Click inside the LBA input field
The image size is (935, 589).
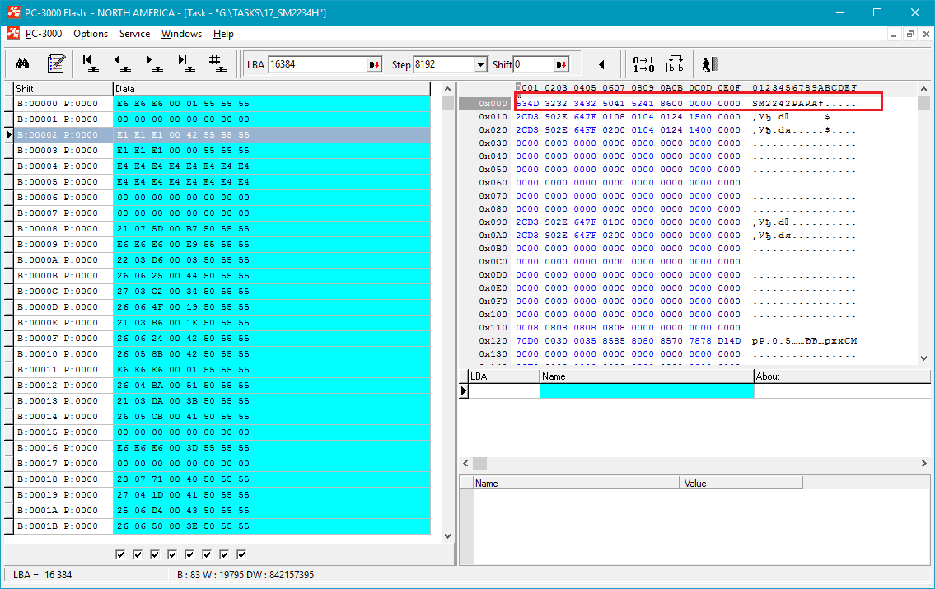pyautogui.click(x=317, y=64)
